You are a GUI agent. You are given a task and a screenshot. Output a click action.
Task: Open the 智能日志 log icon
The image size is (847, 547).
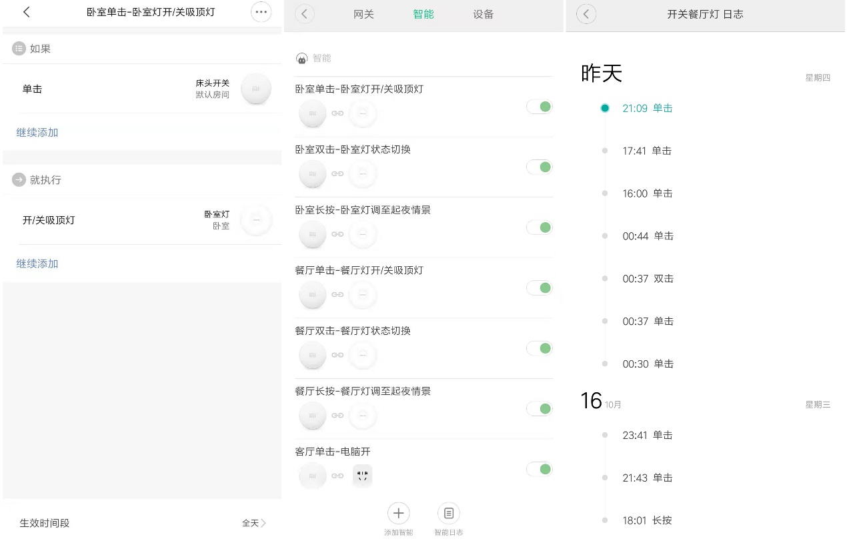[448, 513]
